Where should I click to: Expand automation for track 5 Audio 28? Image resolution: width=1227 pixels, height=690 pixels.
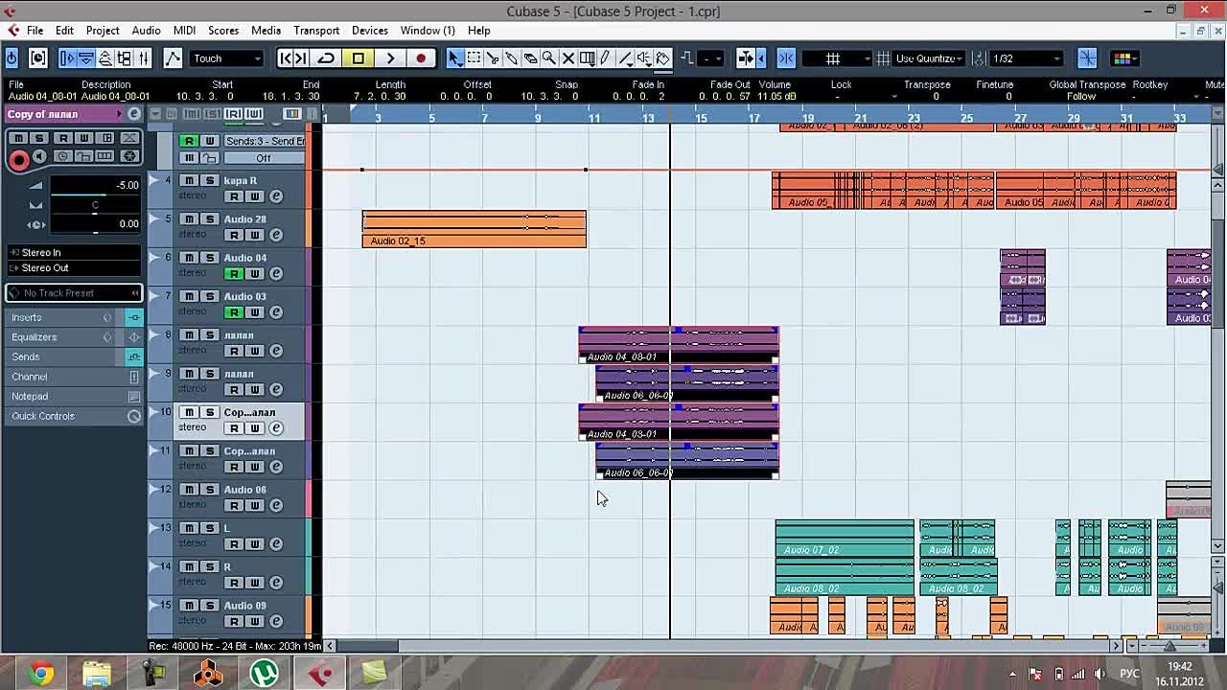point(153,219)
